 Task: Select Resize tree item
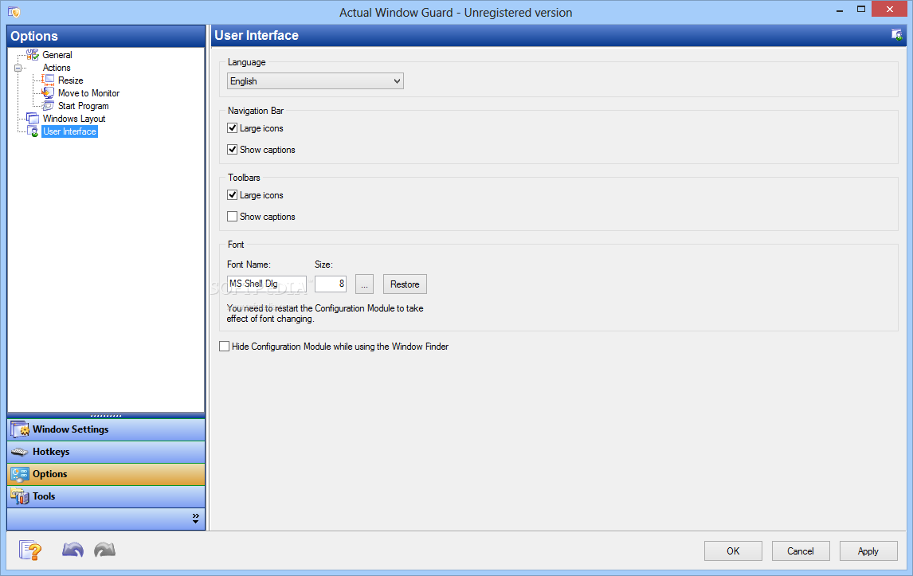click(x=70, y=80)
